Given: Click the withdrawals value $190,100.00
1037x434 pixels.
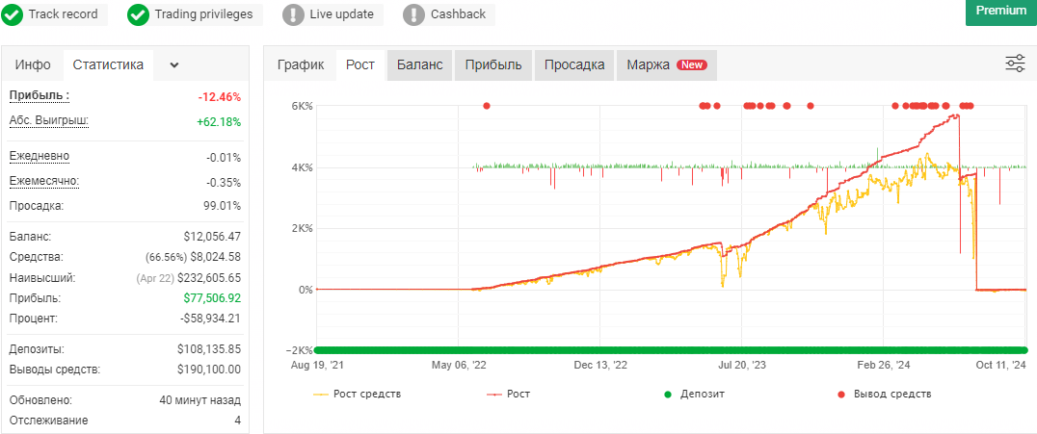Looking at the screenshot, I should [209, 370].
